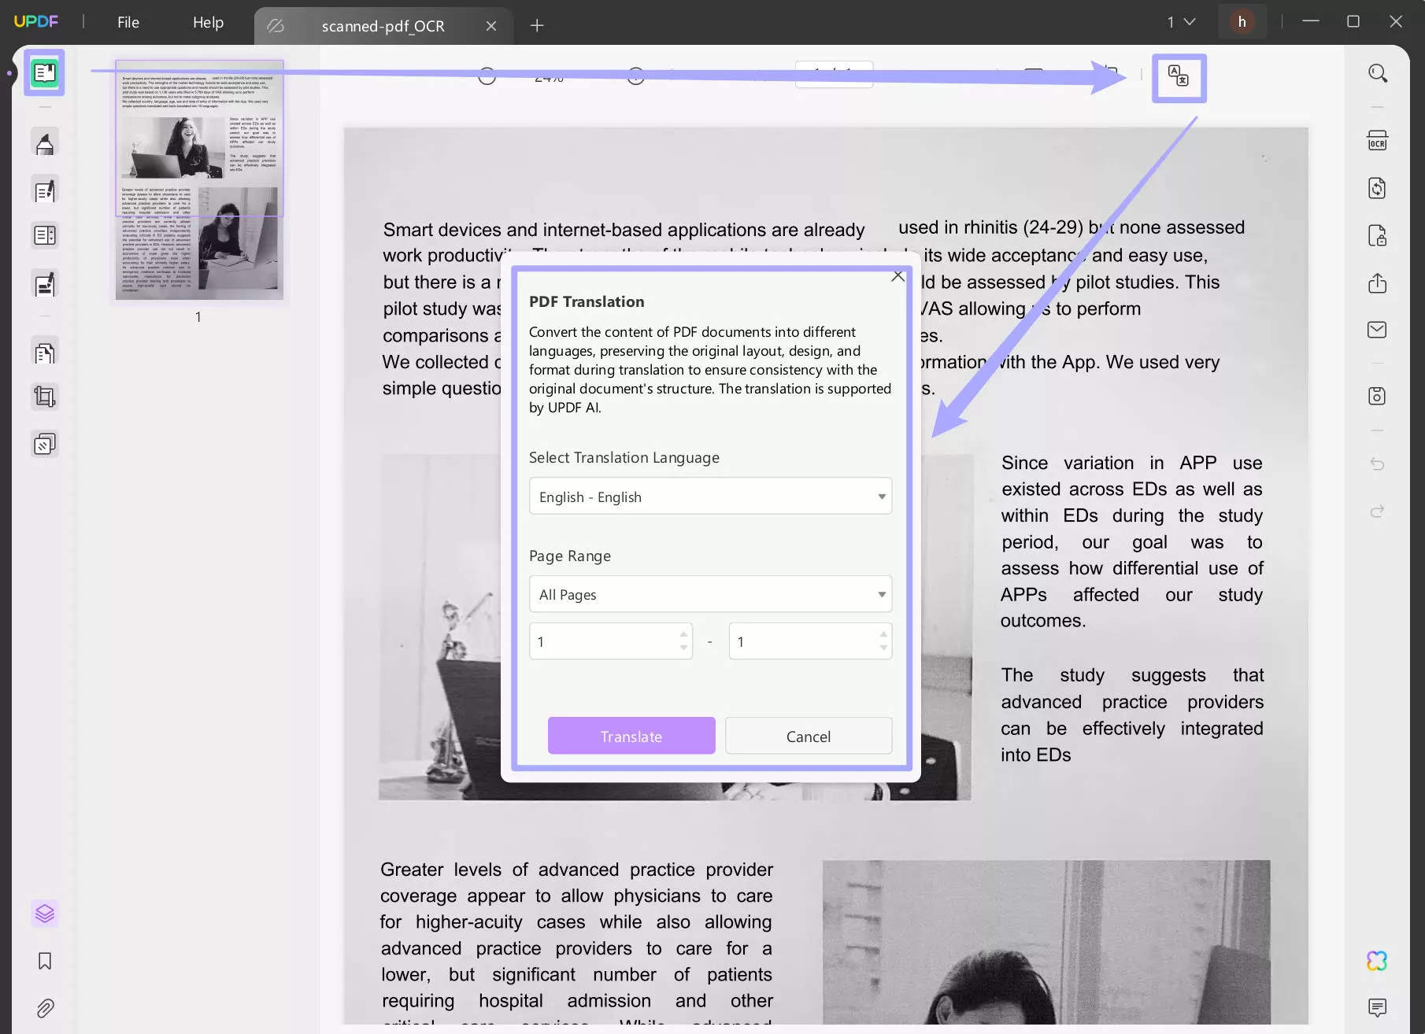Open the OCR tool in the right panel
Viewport: 1425px width, 1034px height.
(x=1378, y=140)
